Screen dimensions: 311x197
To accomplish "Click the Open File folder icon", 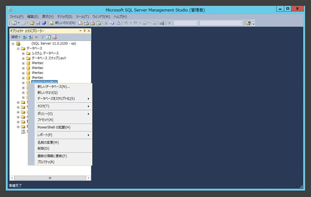I will point(32,23).
